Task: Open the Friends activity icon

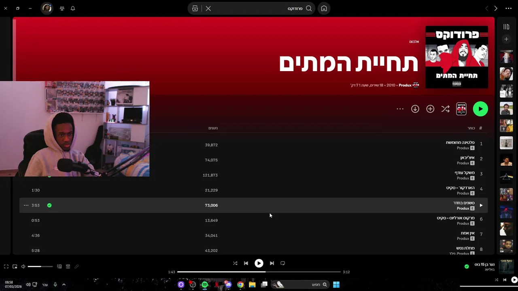Action: coord(62,8)
